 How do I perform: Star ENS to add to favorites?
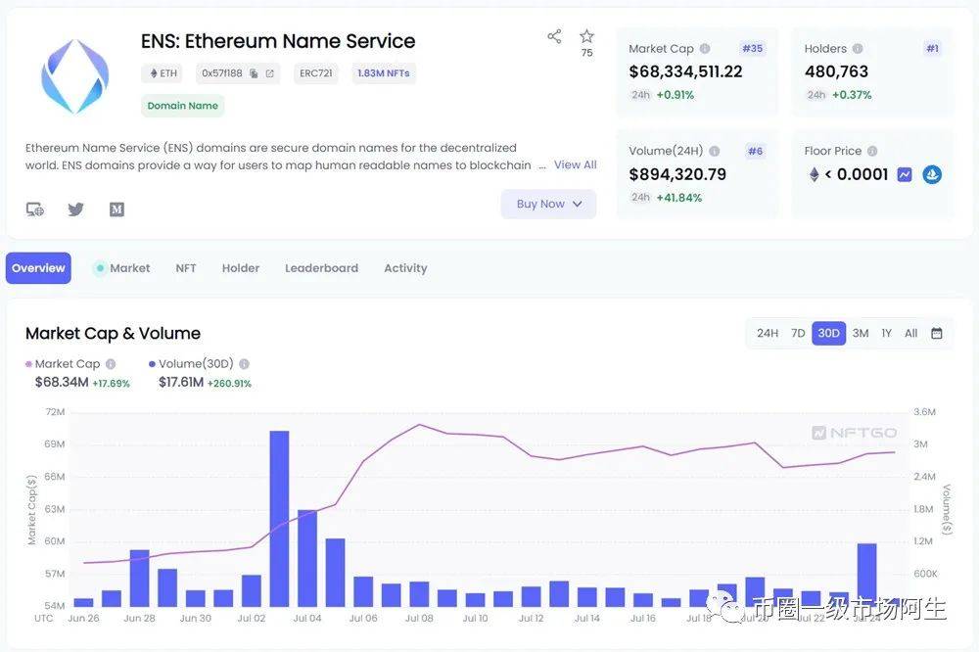(586, 36)
